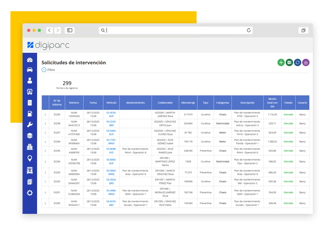Open the wrench maintenance icon in sidebar
Image resolution: width=327 pixels, height=233 pixels.
[30, 124]
